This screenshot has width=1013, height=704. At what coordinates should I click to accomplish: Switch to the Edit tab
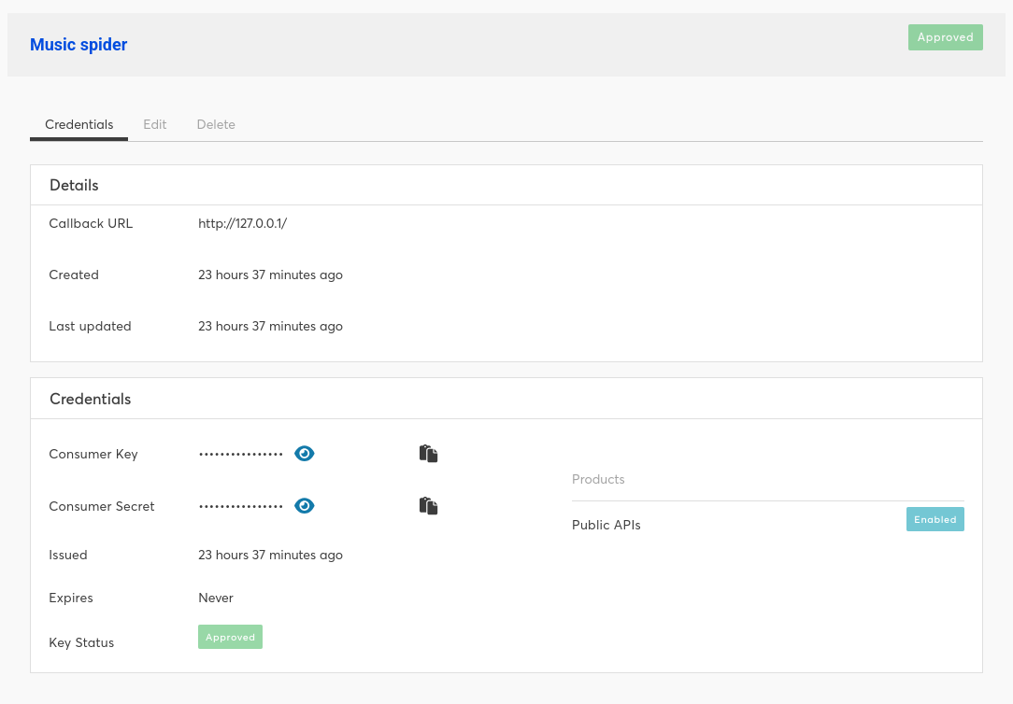[x=155, y=124]
